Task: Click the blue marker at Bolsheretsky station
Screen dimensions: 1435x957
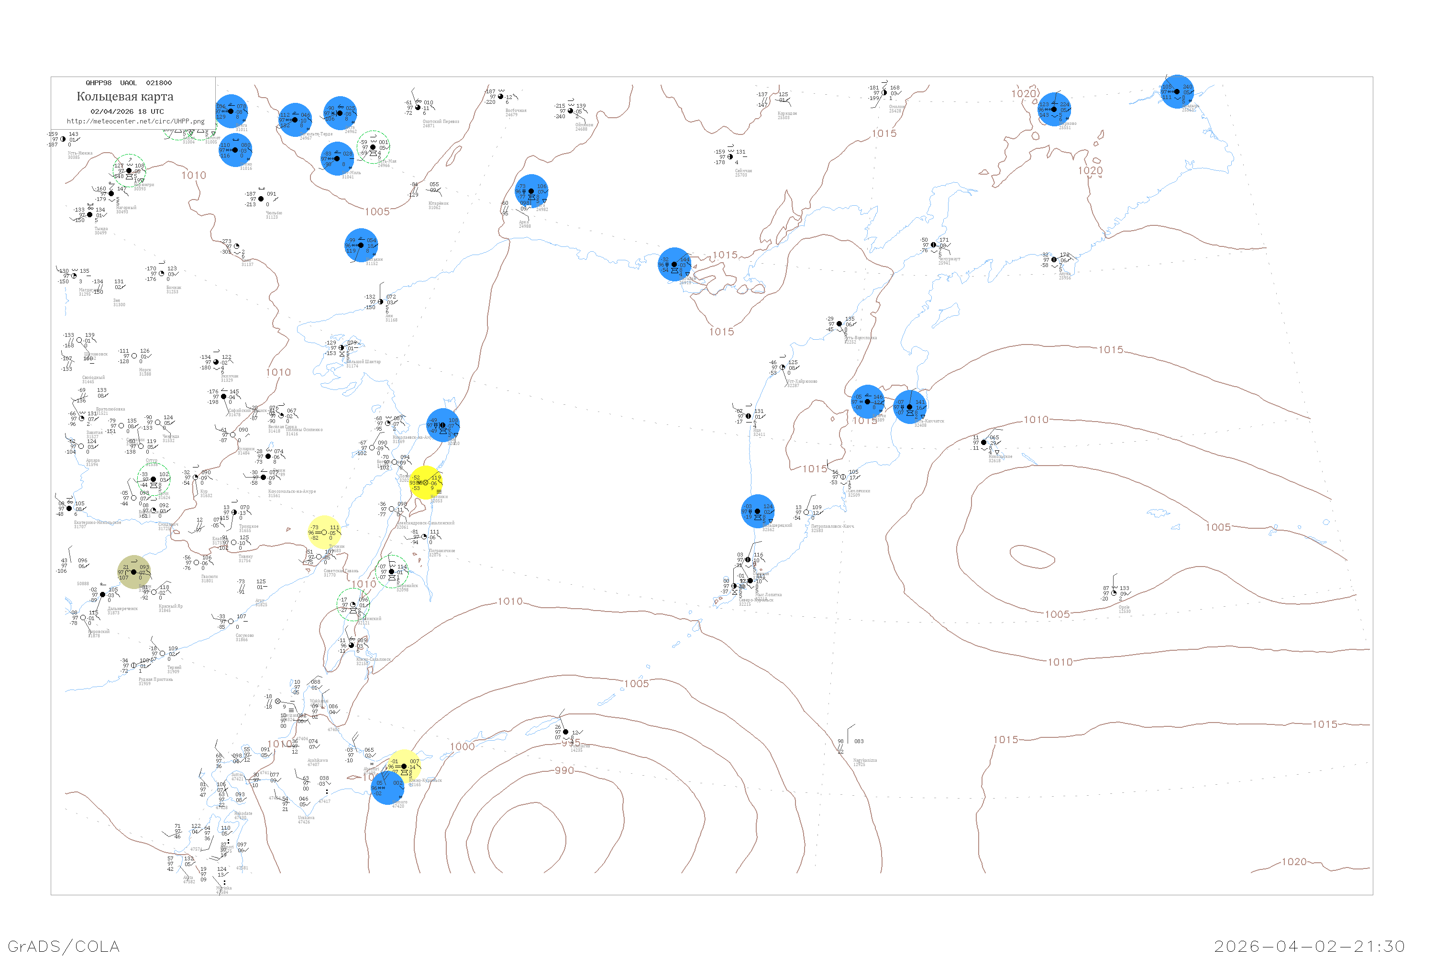Action: tap(757, 512)
